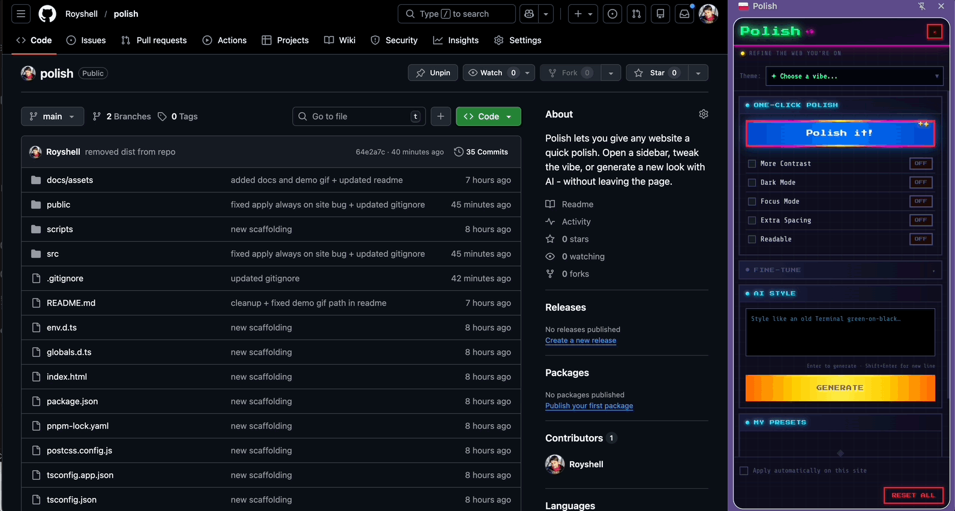955x511 pixels.
Task: Toggle the Dark Mode OFF switch
Action: click(921, 182)
